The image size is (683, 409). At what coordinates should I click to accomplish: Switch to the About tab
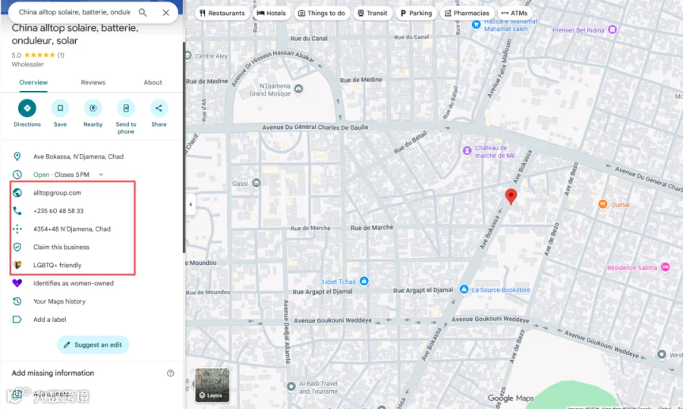(x=153, y=82)
